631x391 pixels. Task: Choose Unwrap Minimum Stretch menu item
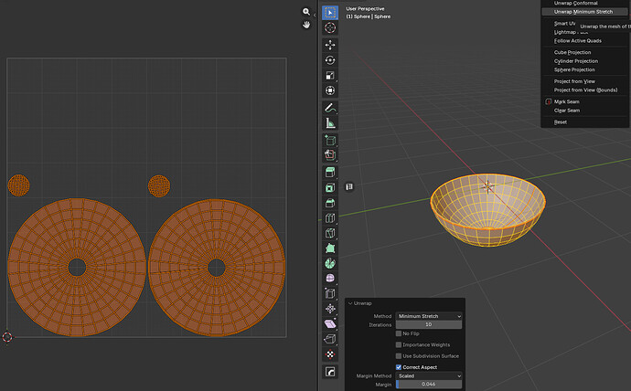584,12
